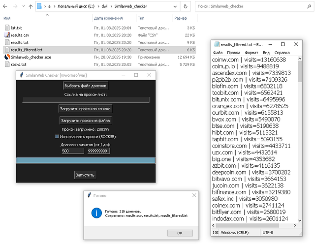Toggle the Использовать прокси (SOCKS5) checkbox
Screen dimensions: 315x244
click(x=57, y=137)
